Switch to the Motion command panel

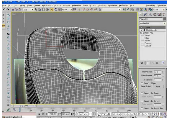[x=155, y=14]
